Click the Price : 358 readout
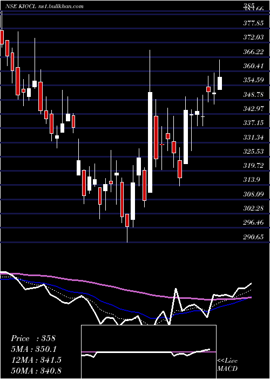The height and width of the screenshot is (379, 270). click(x=33, y=338)
